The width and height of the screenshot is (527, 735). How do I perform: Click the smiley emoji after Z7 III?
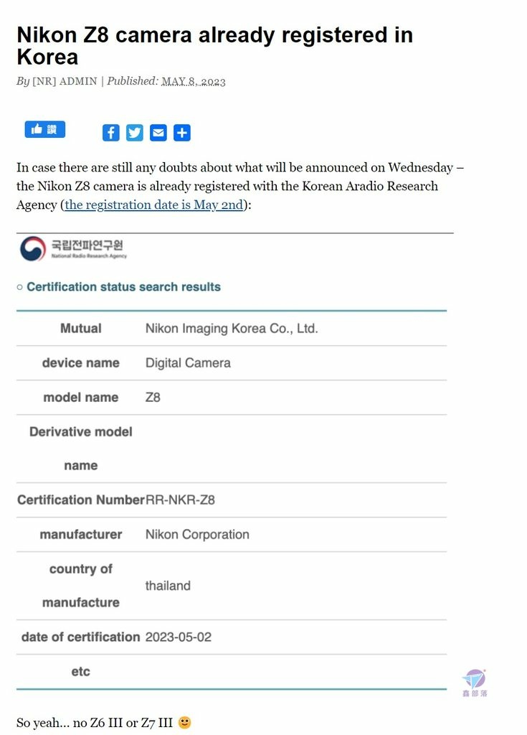tap(185, 722)
